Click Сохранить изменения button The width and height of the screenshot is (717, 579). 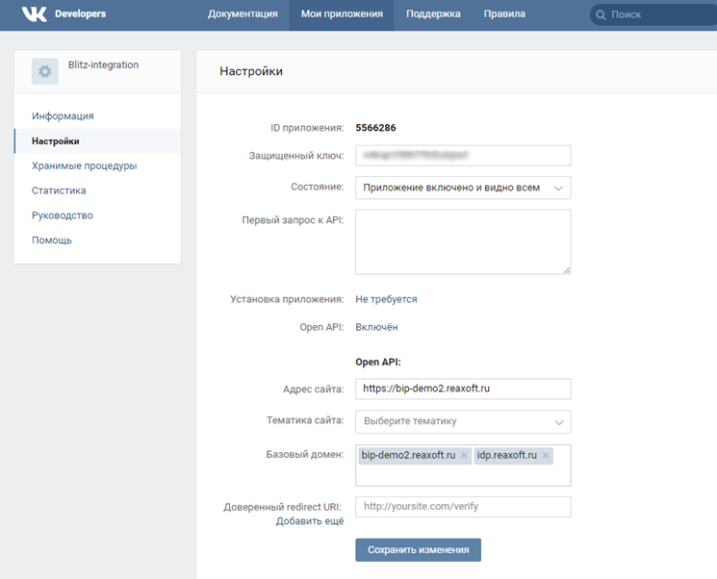click(418, 550)
